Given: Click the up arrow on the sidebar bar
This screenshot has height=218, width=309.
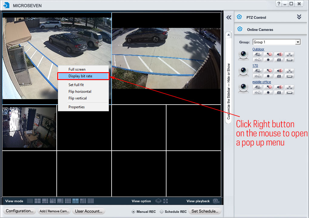Looking at the screenshot, I should 228,35.
